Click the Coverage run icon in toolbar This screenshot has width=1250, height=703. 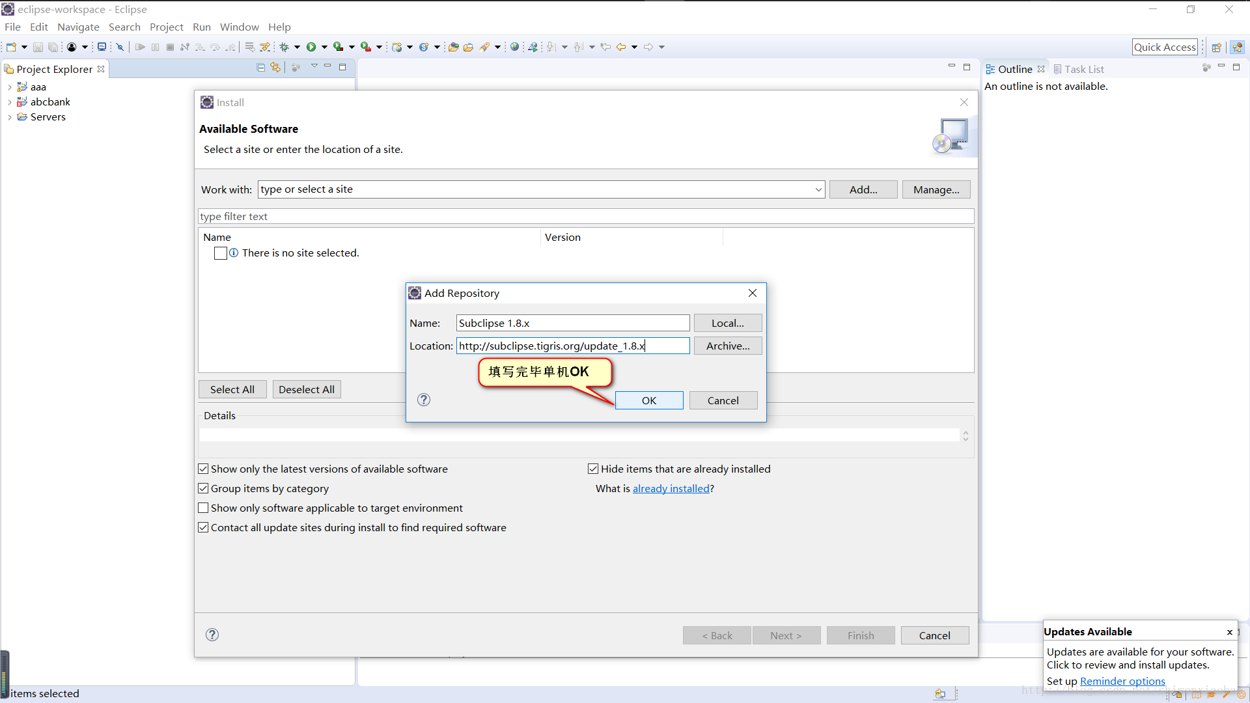pyautogui.click(x=338, y=47)
